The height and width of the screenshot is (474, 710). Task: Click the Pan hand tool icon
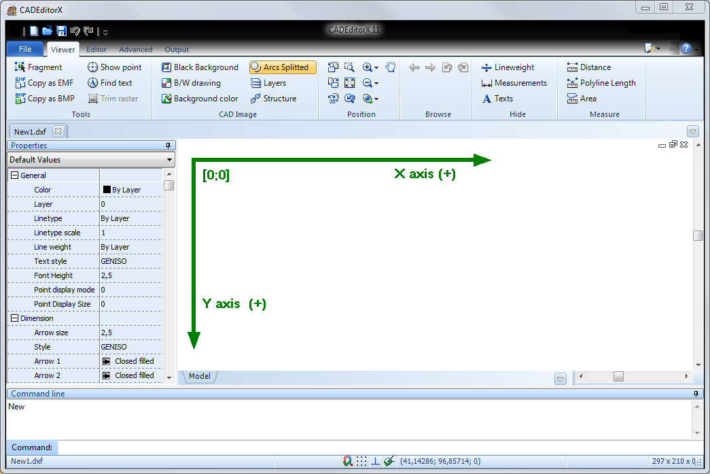coord(391,67)
